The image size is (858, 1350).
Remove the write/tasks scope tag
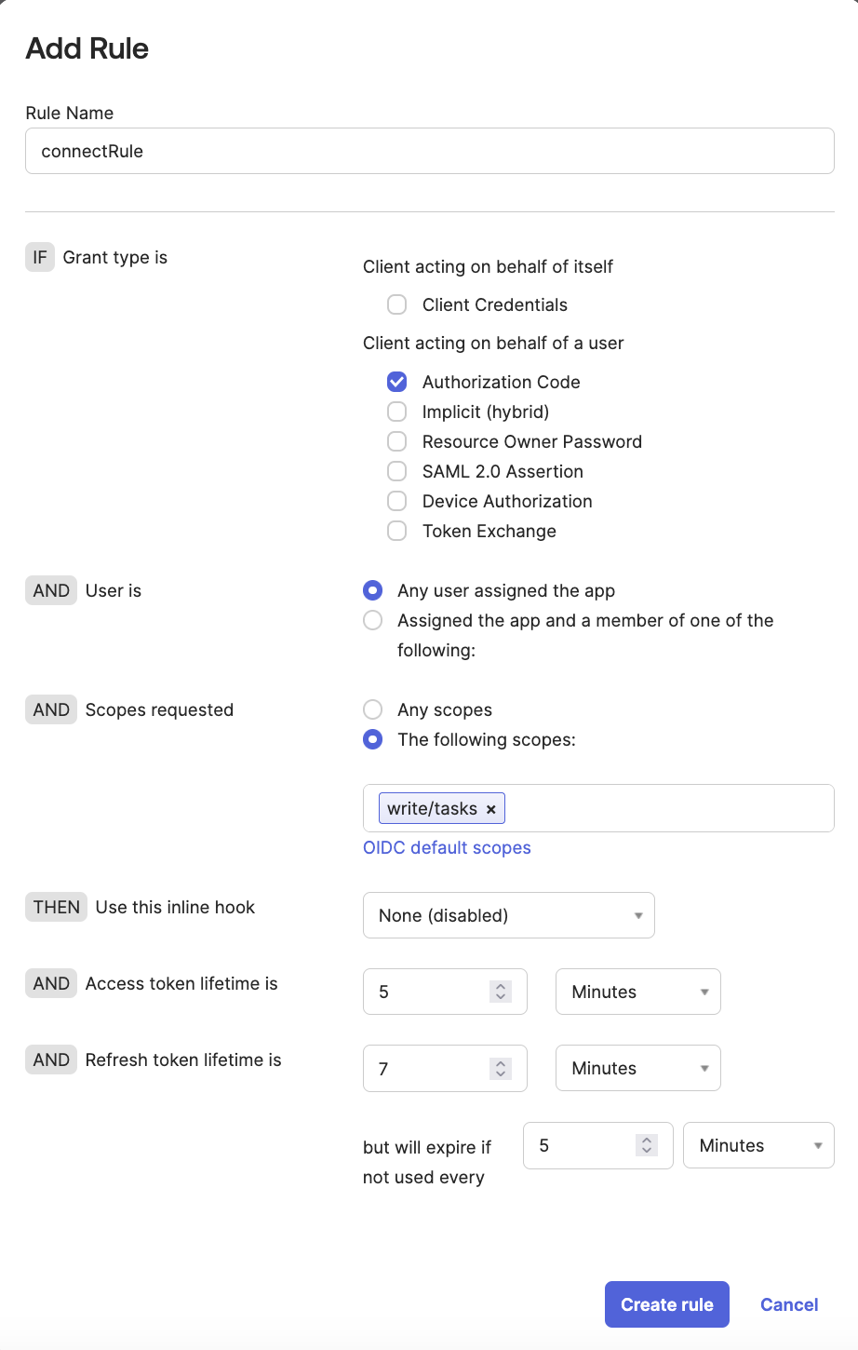tap(490, 808)
